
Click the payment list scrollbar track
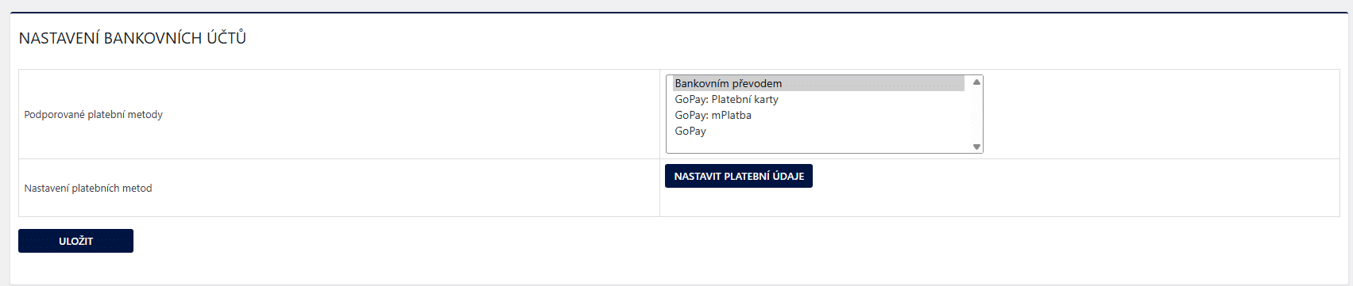[976, 114]
